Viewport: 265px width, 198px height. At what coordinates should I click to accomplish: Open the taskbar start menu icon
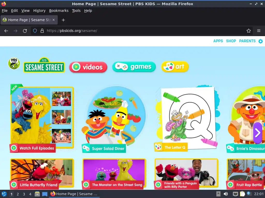click(x=4, y=194)
